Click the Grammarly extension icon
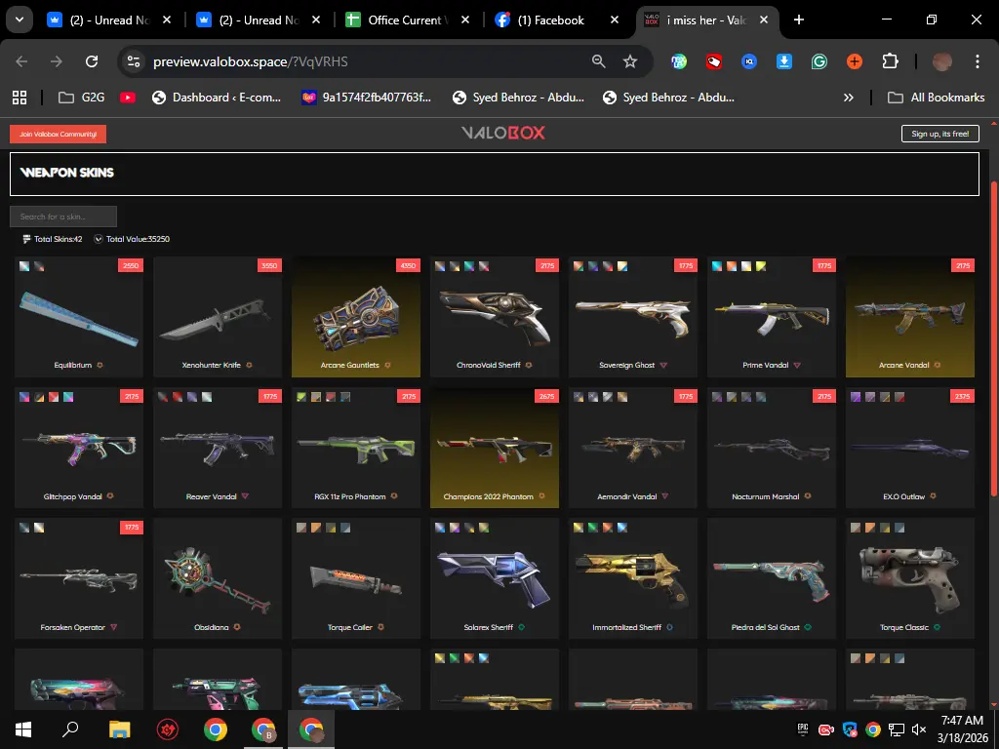Viewport: 999px width, 749px height. pyautogui.click(x=819, y=61)
